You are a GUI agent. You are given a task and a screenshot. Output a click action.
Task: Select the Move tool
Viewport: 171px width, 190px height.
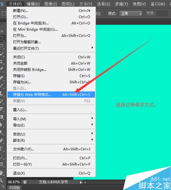[2, 31]
